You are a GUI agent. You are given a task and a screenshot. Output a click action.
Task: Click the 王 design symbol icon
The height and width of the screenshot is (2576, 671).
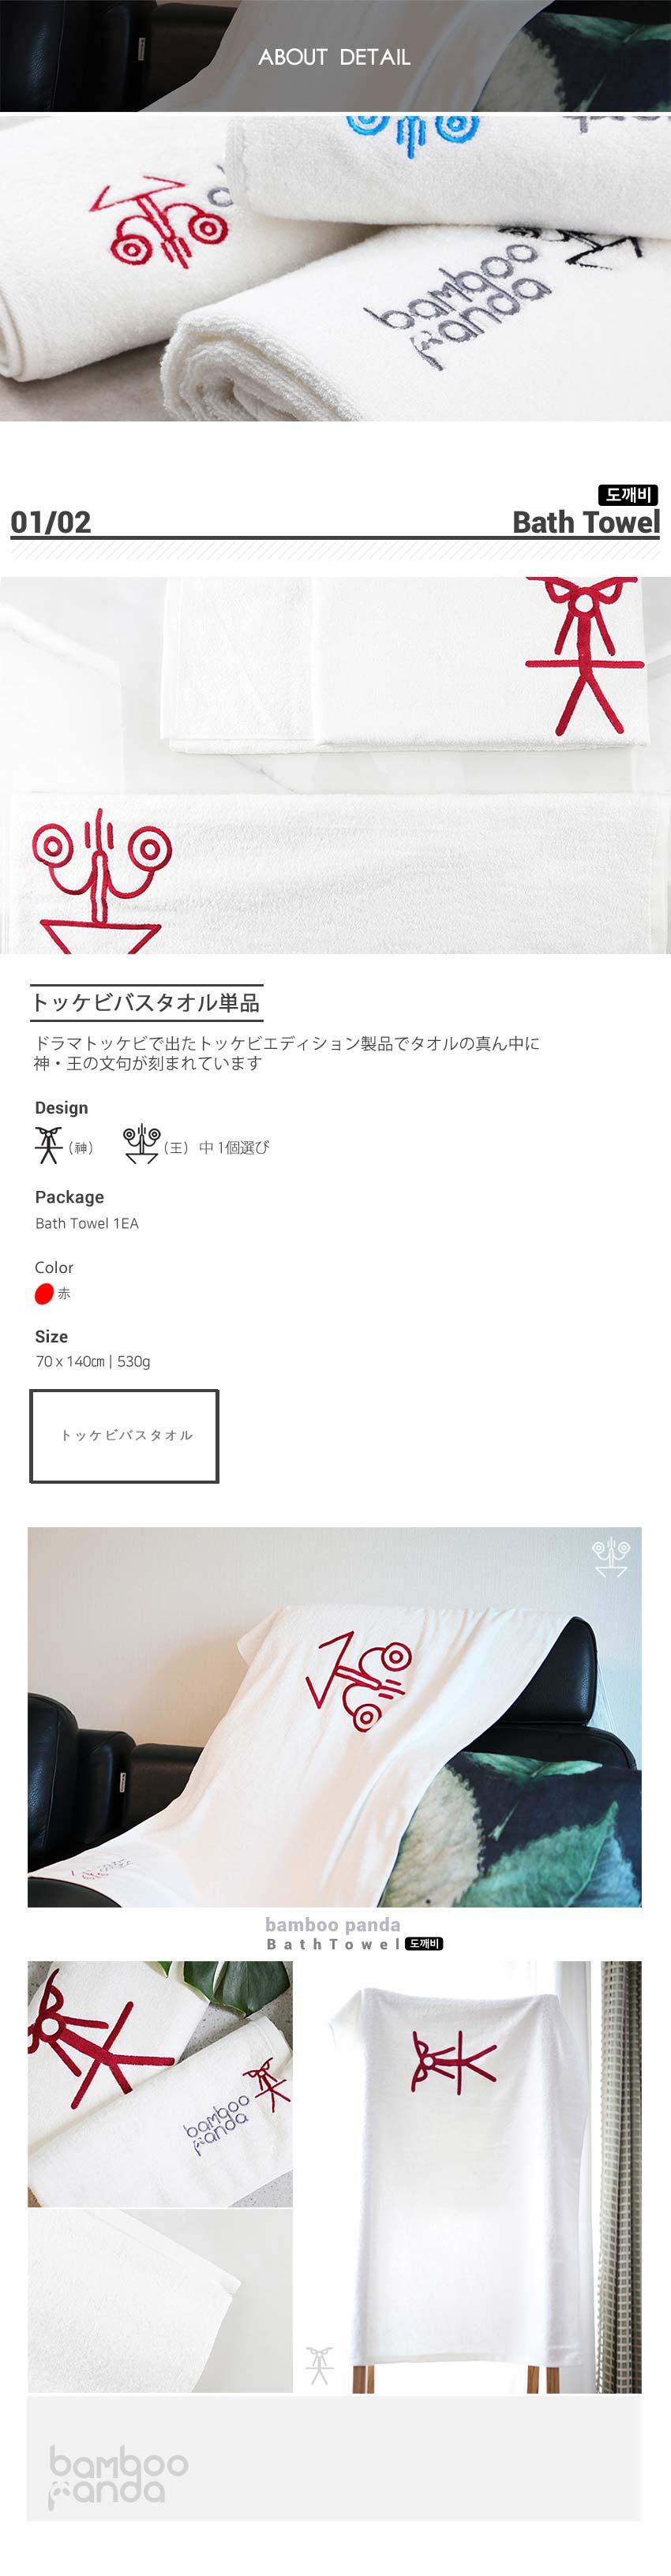click(x=142, y=1144)
